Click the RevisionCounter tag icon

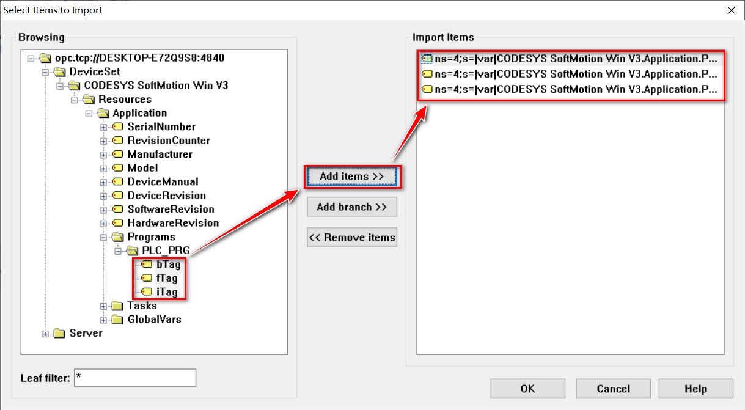click(x=118, y=141)
